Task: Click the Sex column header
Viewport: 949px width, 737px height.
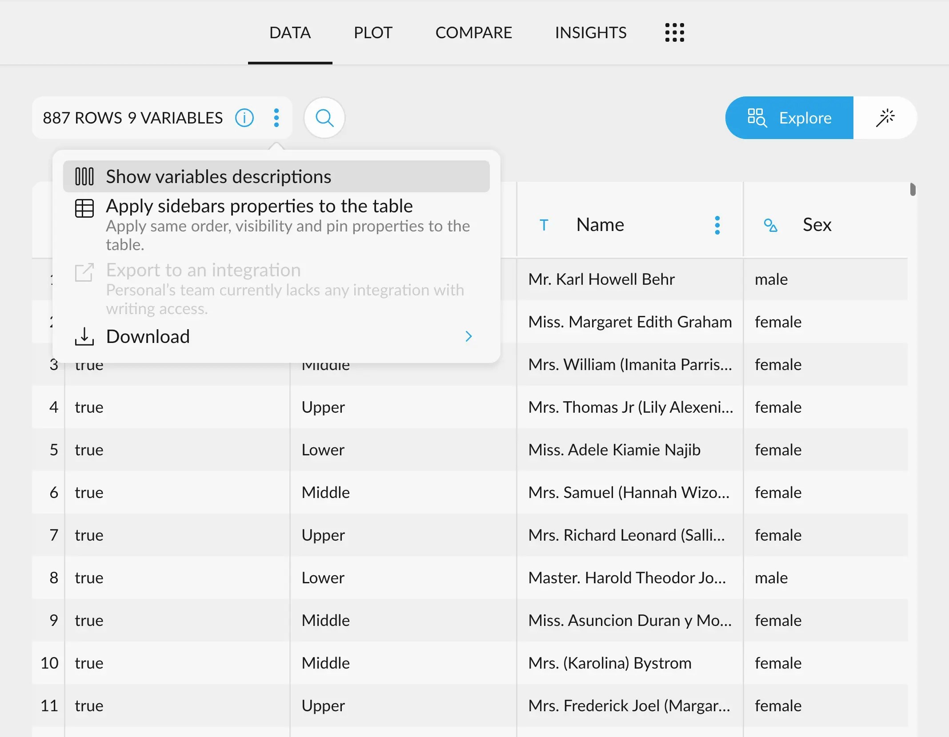Action: point(817,225)
